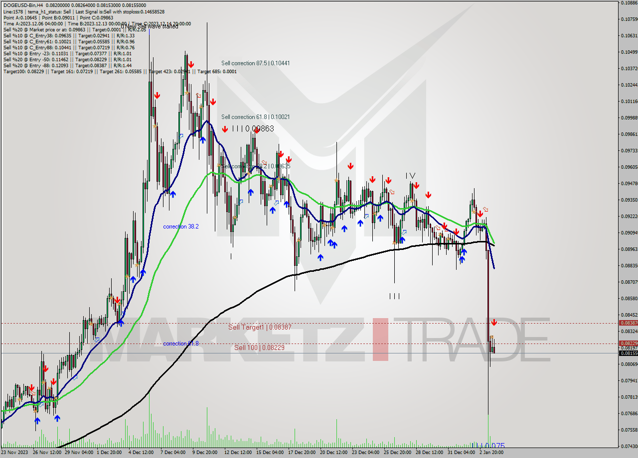Click the '9 Dec 20:00' time axis label
The image size is (638, 458).
[x=204, y=452]
